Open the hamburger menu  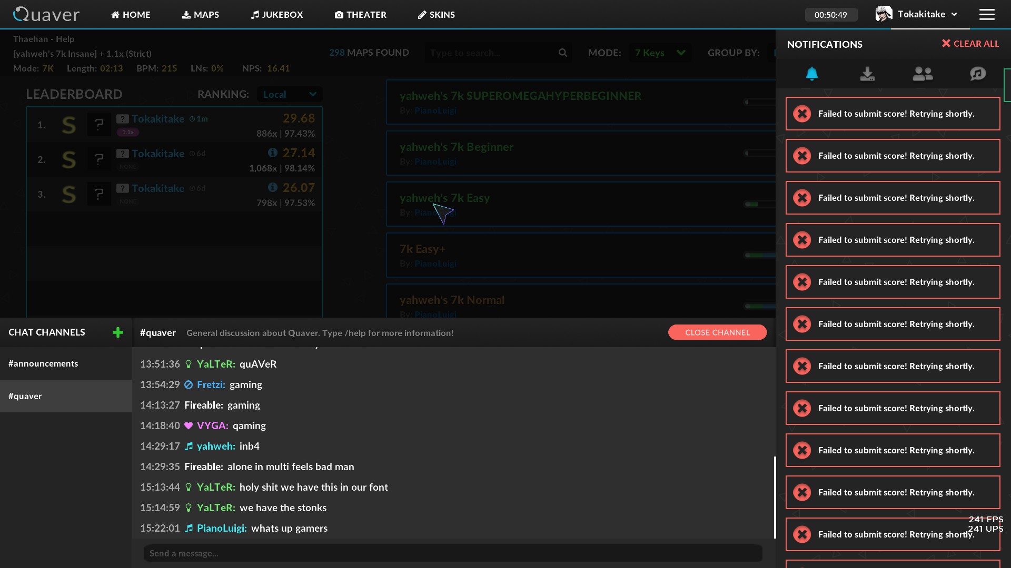tap(987, 14)
